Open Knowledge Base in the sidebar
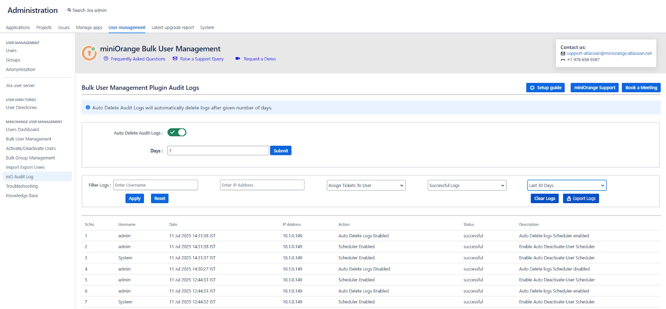 22,196
